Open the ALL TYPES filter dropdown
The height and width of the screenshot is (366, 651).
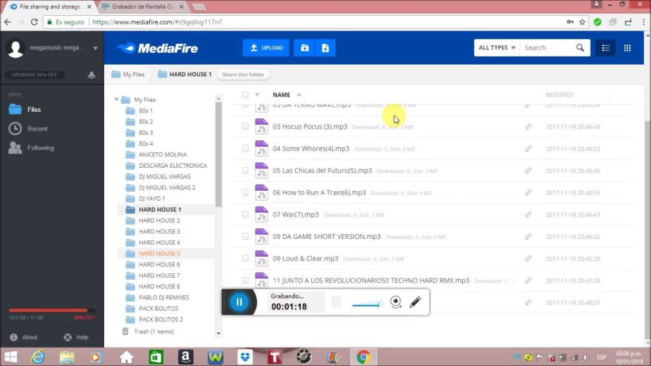click(x=497, y=48)
